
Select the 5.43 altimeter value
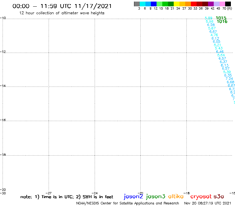point(219,48)
